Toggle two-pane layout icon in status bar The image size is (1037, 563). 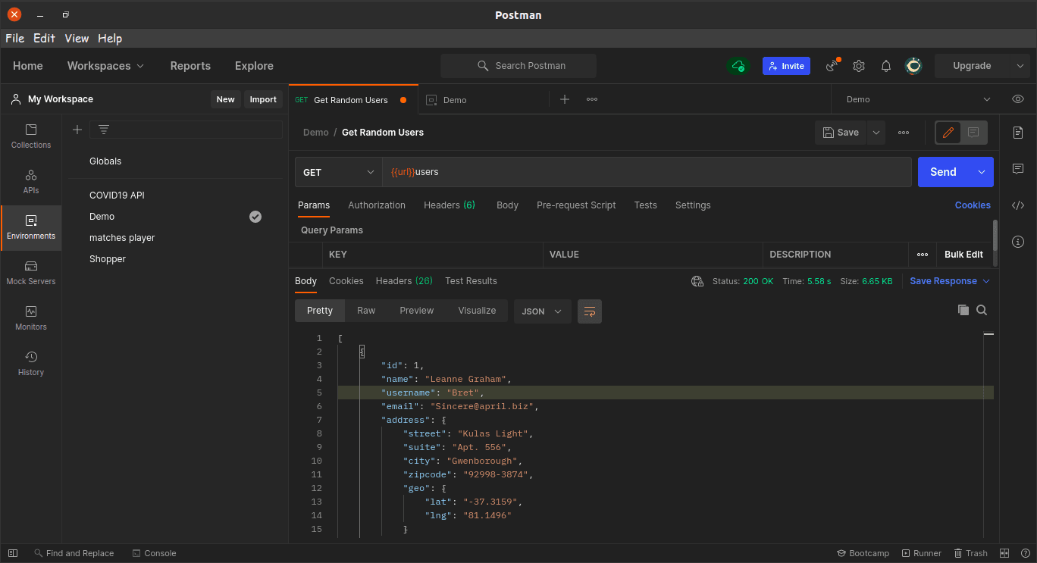point(1004,553)
